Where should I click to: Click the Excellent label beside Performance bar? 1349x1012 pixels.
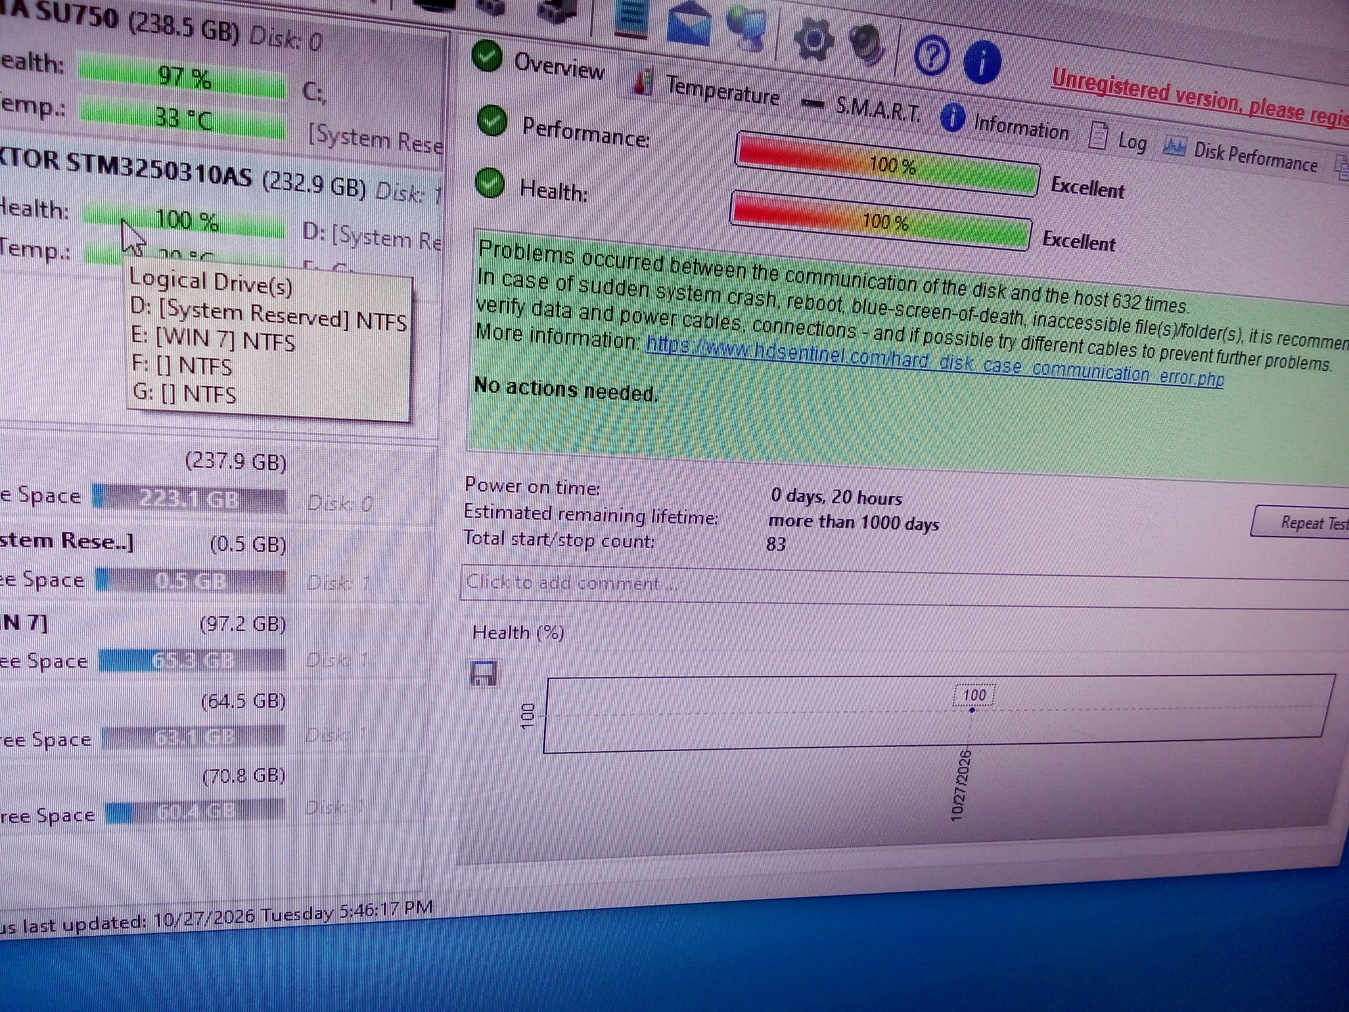tap(1088, 187)
